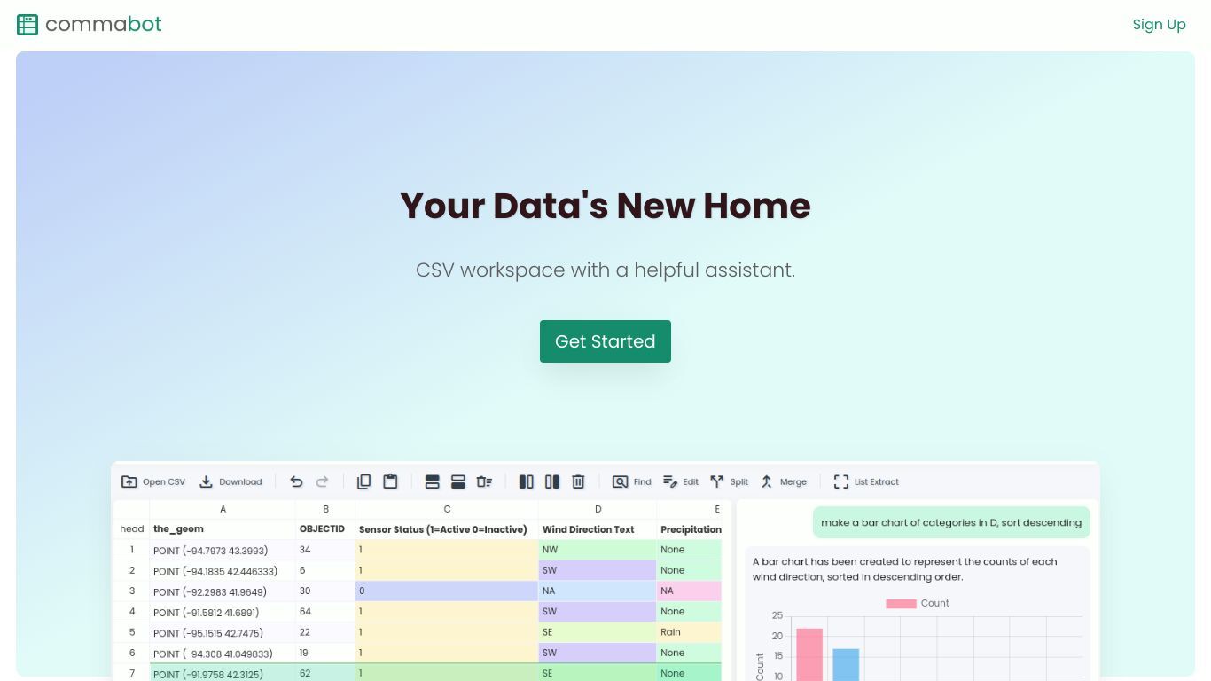Click the insert row below icon
Viewport: 1211px width, 681px height.
(x=458, y=481)
